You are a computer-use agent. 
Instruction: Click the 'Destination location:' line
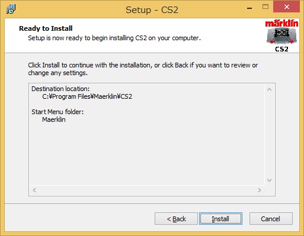point(60,89)
